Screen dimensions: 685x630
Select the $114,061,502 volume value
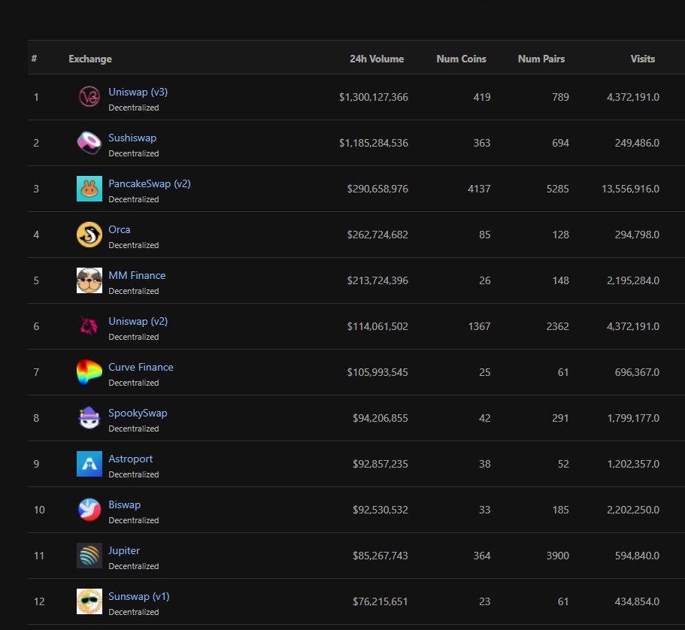[x=377, y=326]
